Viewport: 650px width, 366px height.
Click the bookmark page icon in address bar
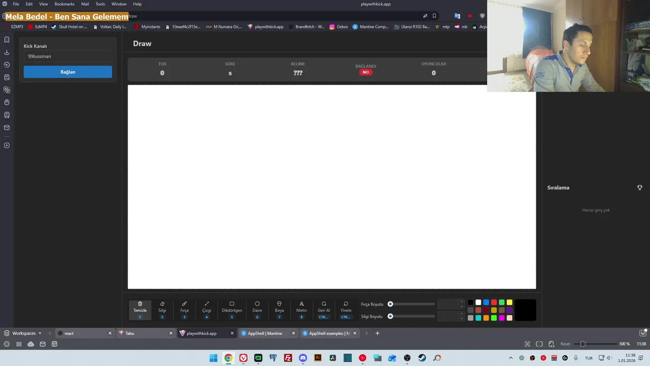pos(434,16)
